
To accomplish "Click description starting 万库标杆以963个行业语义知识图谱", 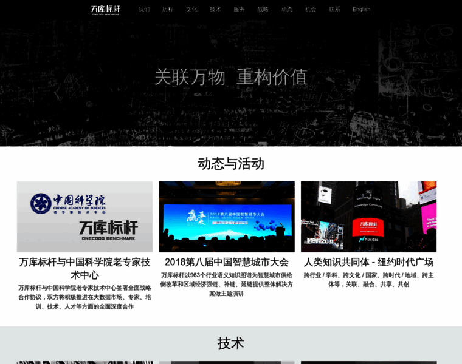I will (227, 285).
